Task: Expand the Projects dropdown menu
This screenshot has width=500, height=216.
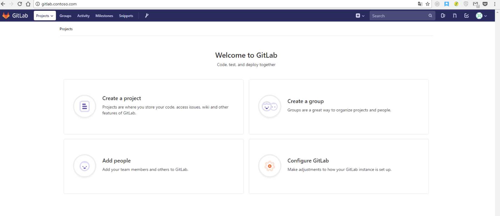Action: (x=45, y=16)
